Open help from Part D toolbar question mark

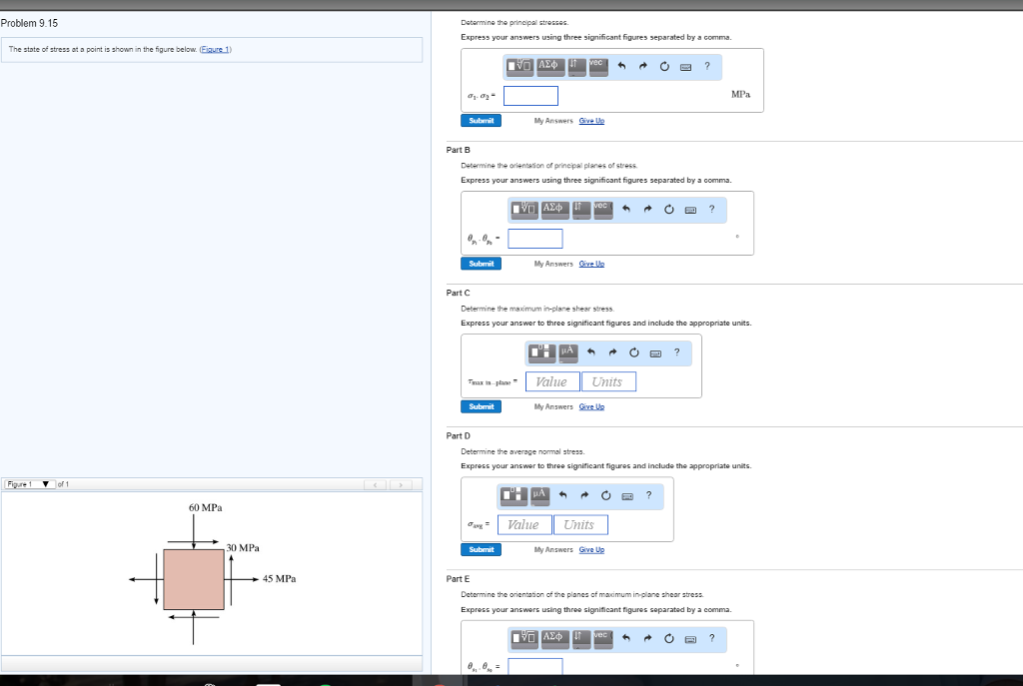(648, 495)
